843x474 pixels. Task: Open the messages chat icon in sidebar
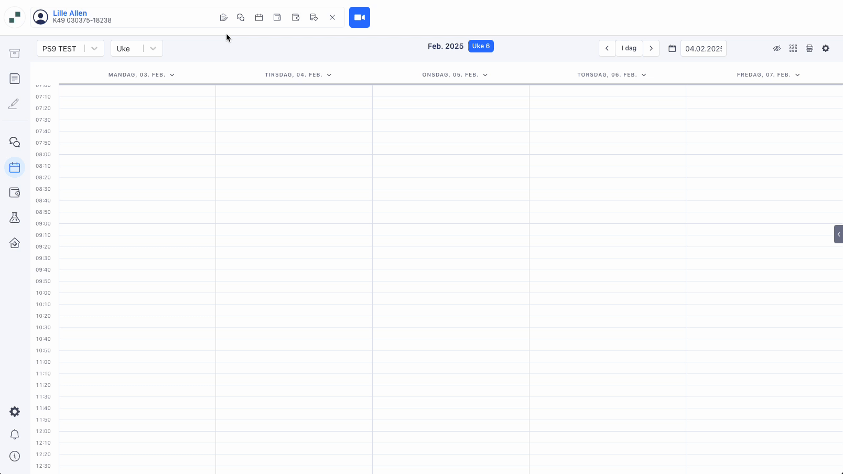[15, 142]
